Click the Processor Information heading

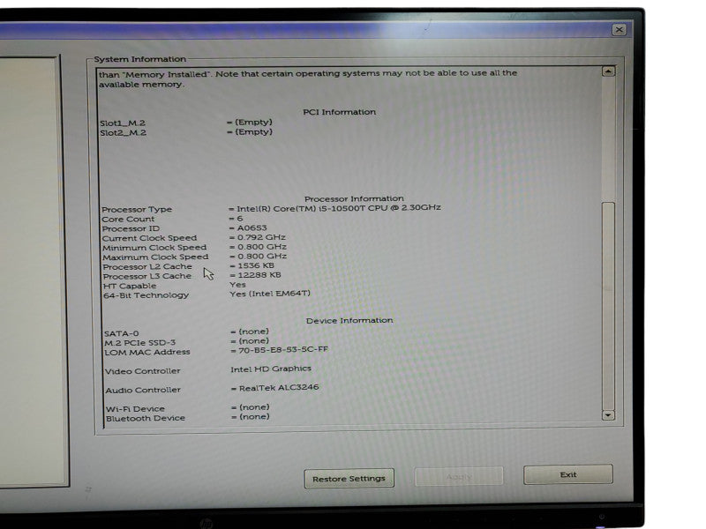[x=354, y=198]
